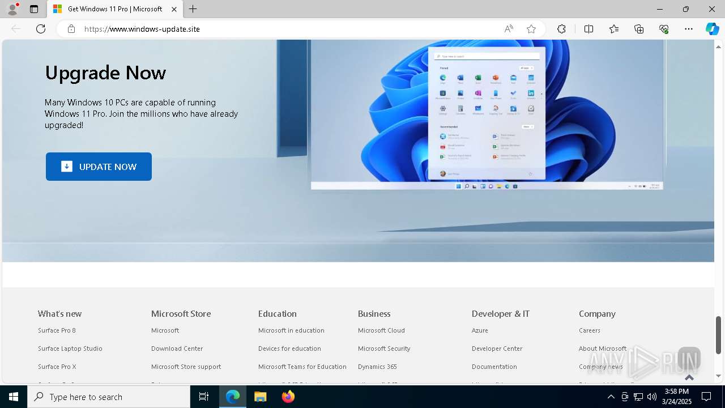This screenshot has width=725, height=408.
Task: Click the browser profile avatar icon
Action: point(12,9)
